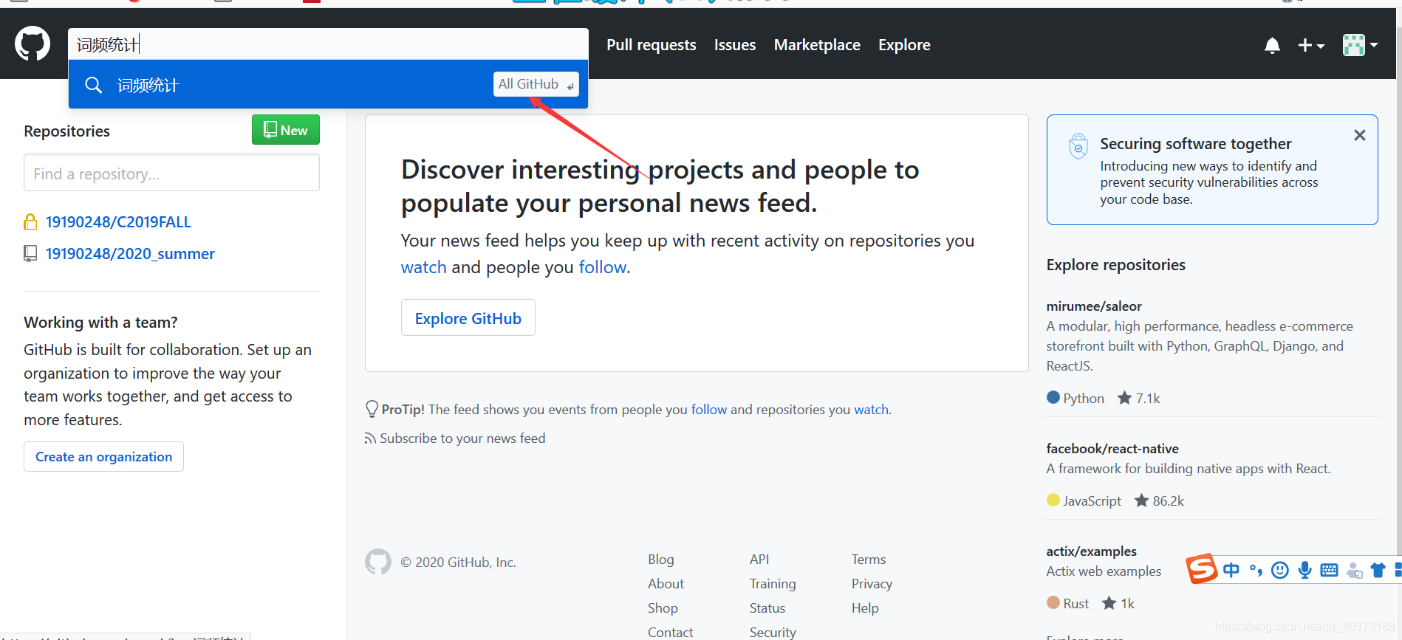The image size is (1402, 640).
Task: Open the mirumee/saleor repository
Action: (1094, 306)
